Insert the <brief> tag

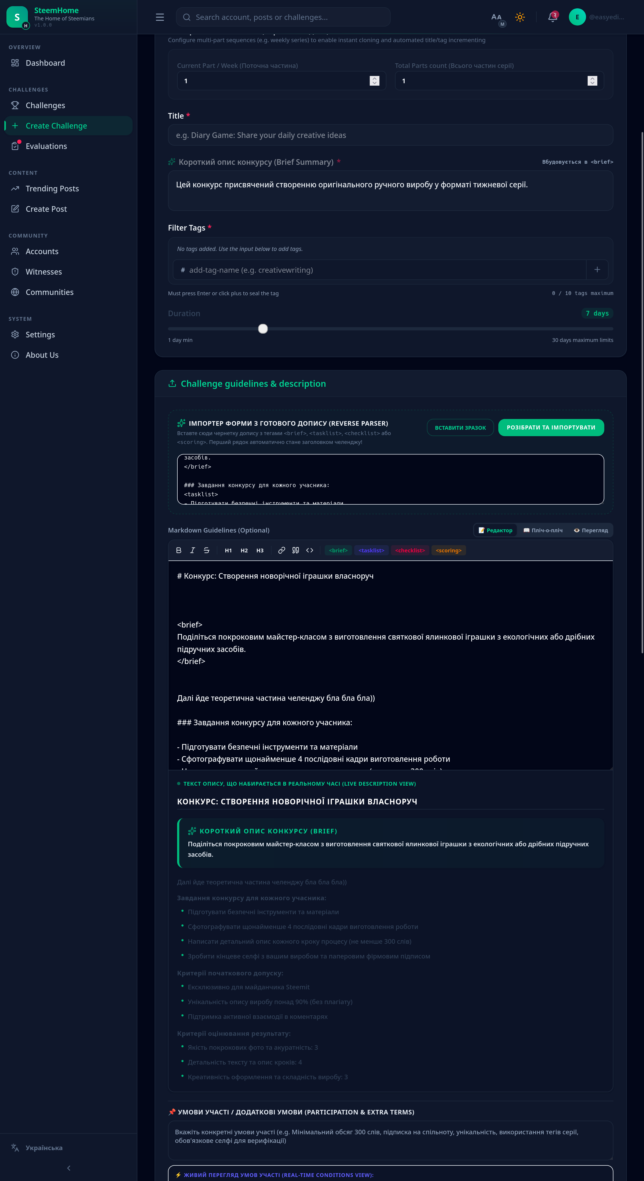(x=338, y=551)
